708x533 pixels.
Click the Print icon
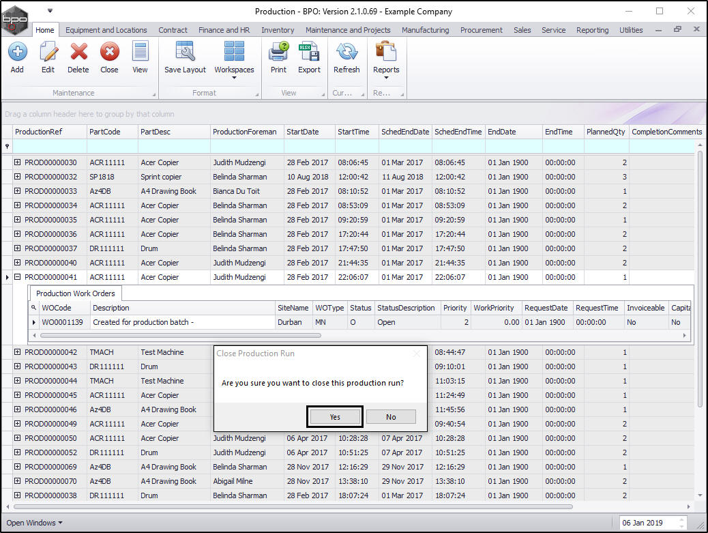pos(278,57)
